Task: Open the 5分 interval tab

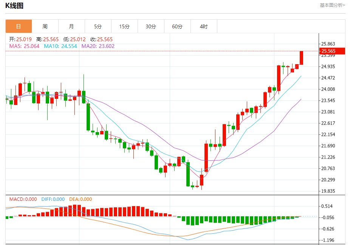Action: coord(98,26)
